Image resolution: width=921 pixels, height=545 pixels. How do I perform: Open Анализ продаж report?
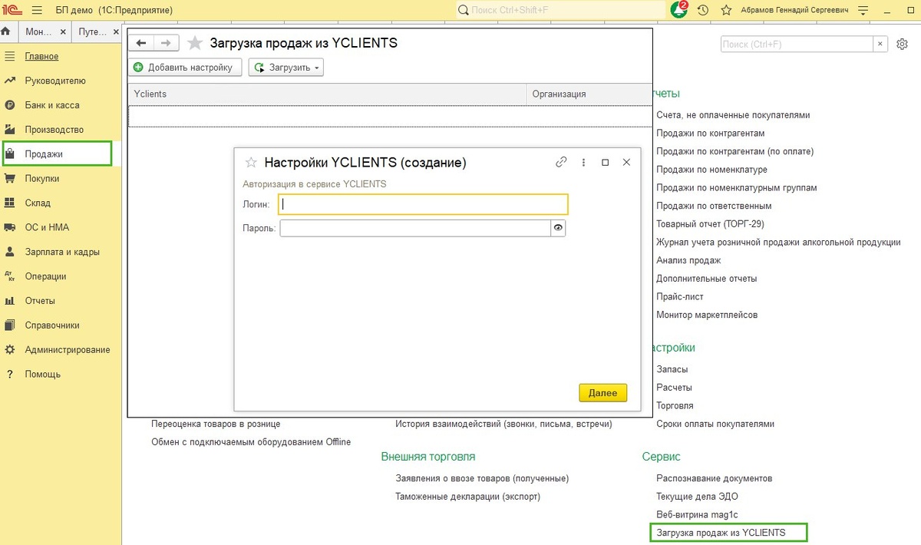click(688, 260)
